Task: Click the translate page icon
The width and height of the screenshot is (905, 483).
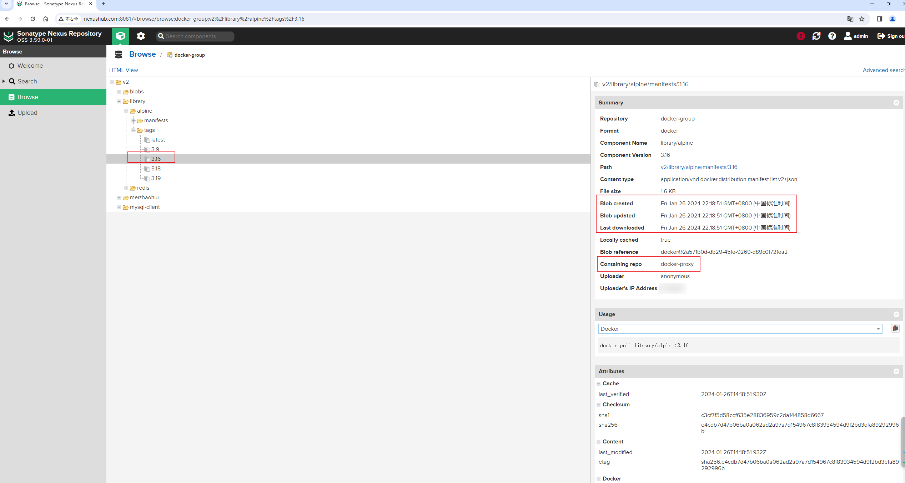Action: tap(850, 19)
